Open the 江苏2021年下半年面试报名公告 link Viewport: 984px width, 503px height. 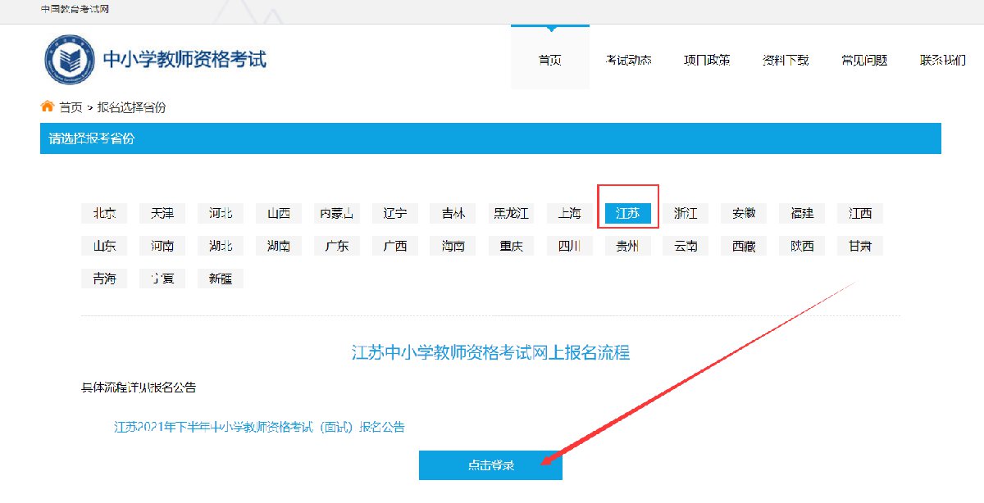259,427
